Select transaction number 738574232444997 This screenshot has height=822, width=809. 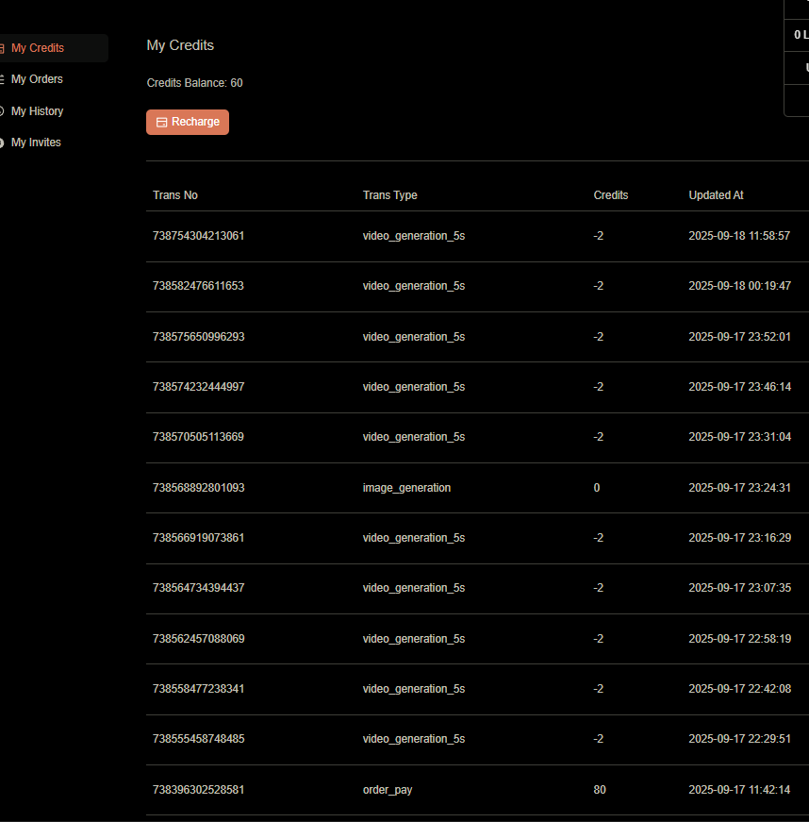tap(198, 387)
